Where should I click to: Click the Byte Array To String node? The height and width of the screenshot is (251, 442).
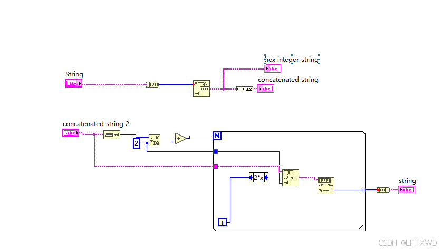tap(383, 190)
